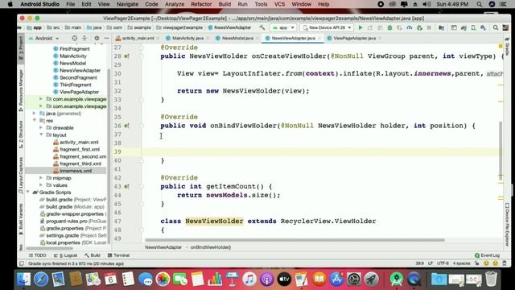Open the Project tool window side tab
Image resolution: width=515 pixels, height=290 pixels.
21,48
